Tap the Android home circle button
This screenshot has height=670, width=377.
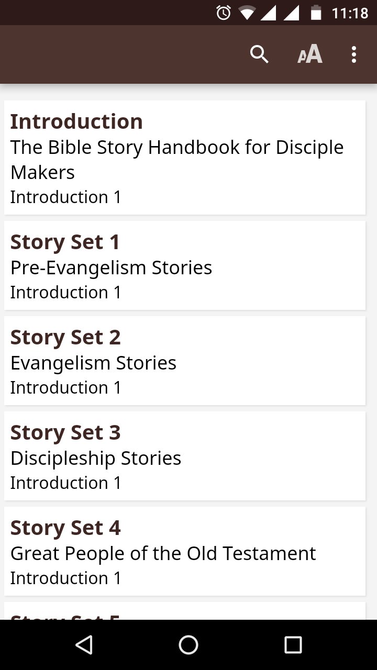coord(188,645)
